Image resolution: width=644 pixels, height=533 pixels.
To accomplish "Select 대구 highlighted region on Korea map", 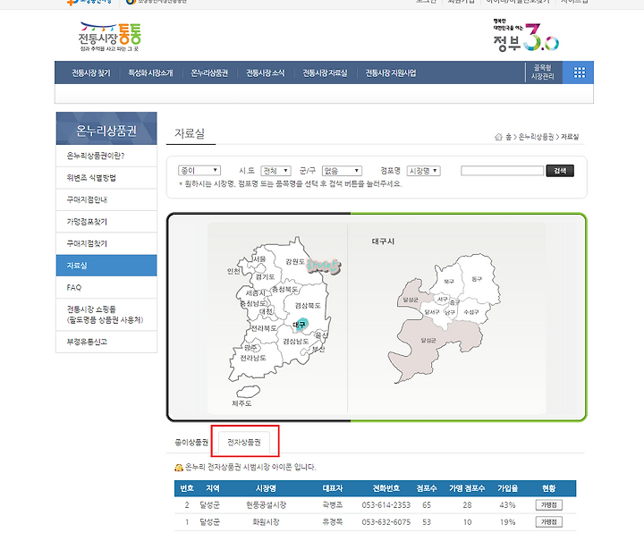I will [301, 325].
